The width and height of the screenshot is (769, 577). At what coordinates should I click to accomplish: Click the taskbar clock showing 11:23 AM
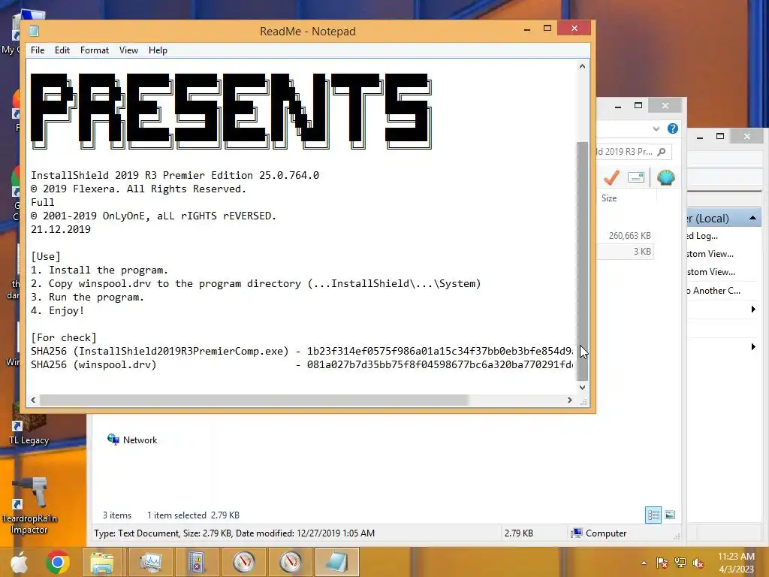click(x=736, y=563)
